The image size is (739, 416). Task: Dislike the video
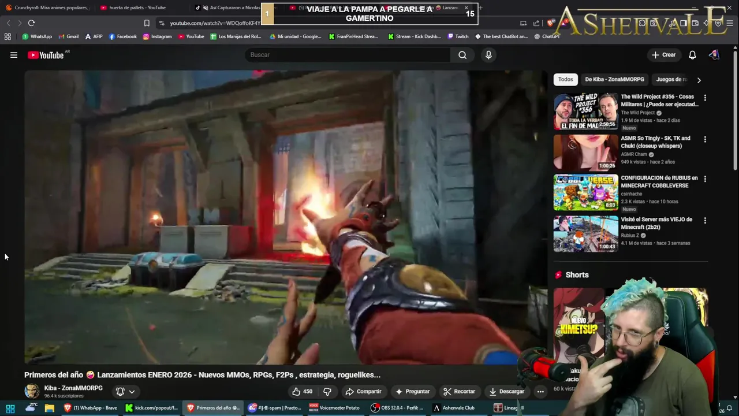point(327,391)
